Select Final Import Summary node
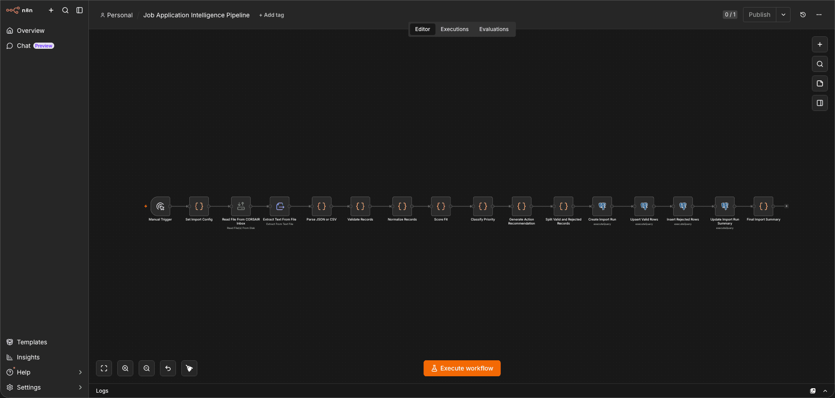Screen dimensions: 835x398 click(763, 206)
